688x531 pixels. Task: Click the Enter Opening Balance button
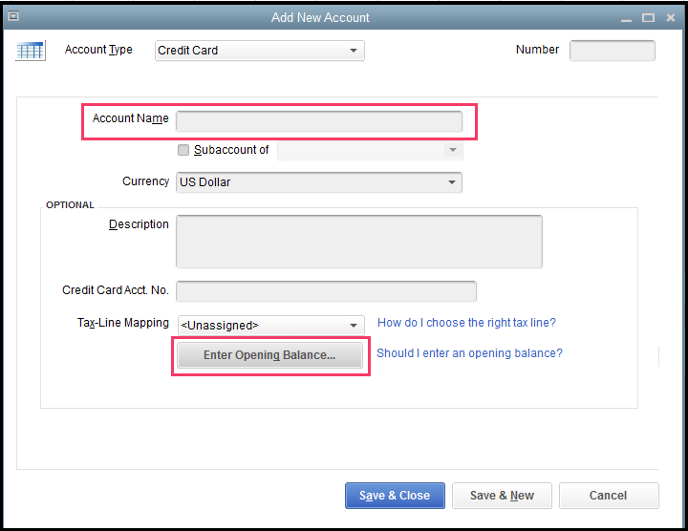coord(269,355)
